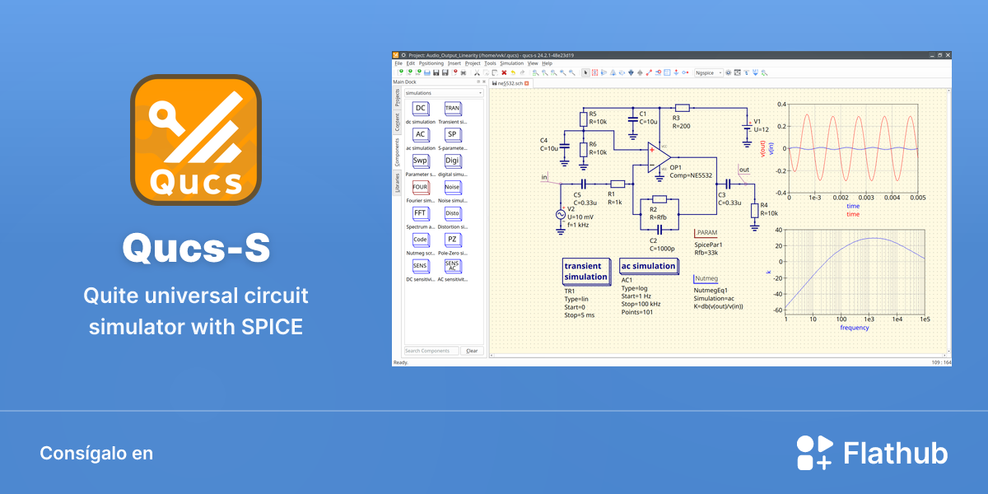Pick the Spectrum analysis FFT icon
The image size is (988, 494).
(x=421, y=214)
